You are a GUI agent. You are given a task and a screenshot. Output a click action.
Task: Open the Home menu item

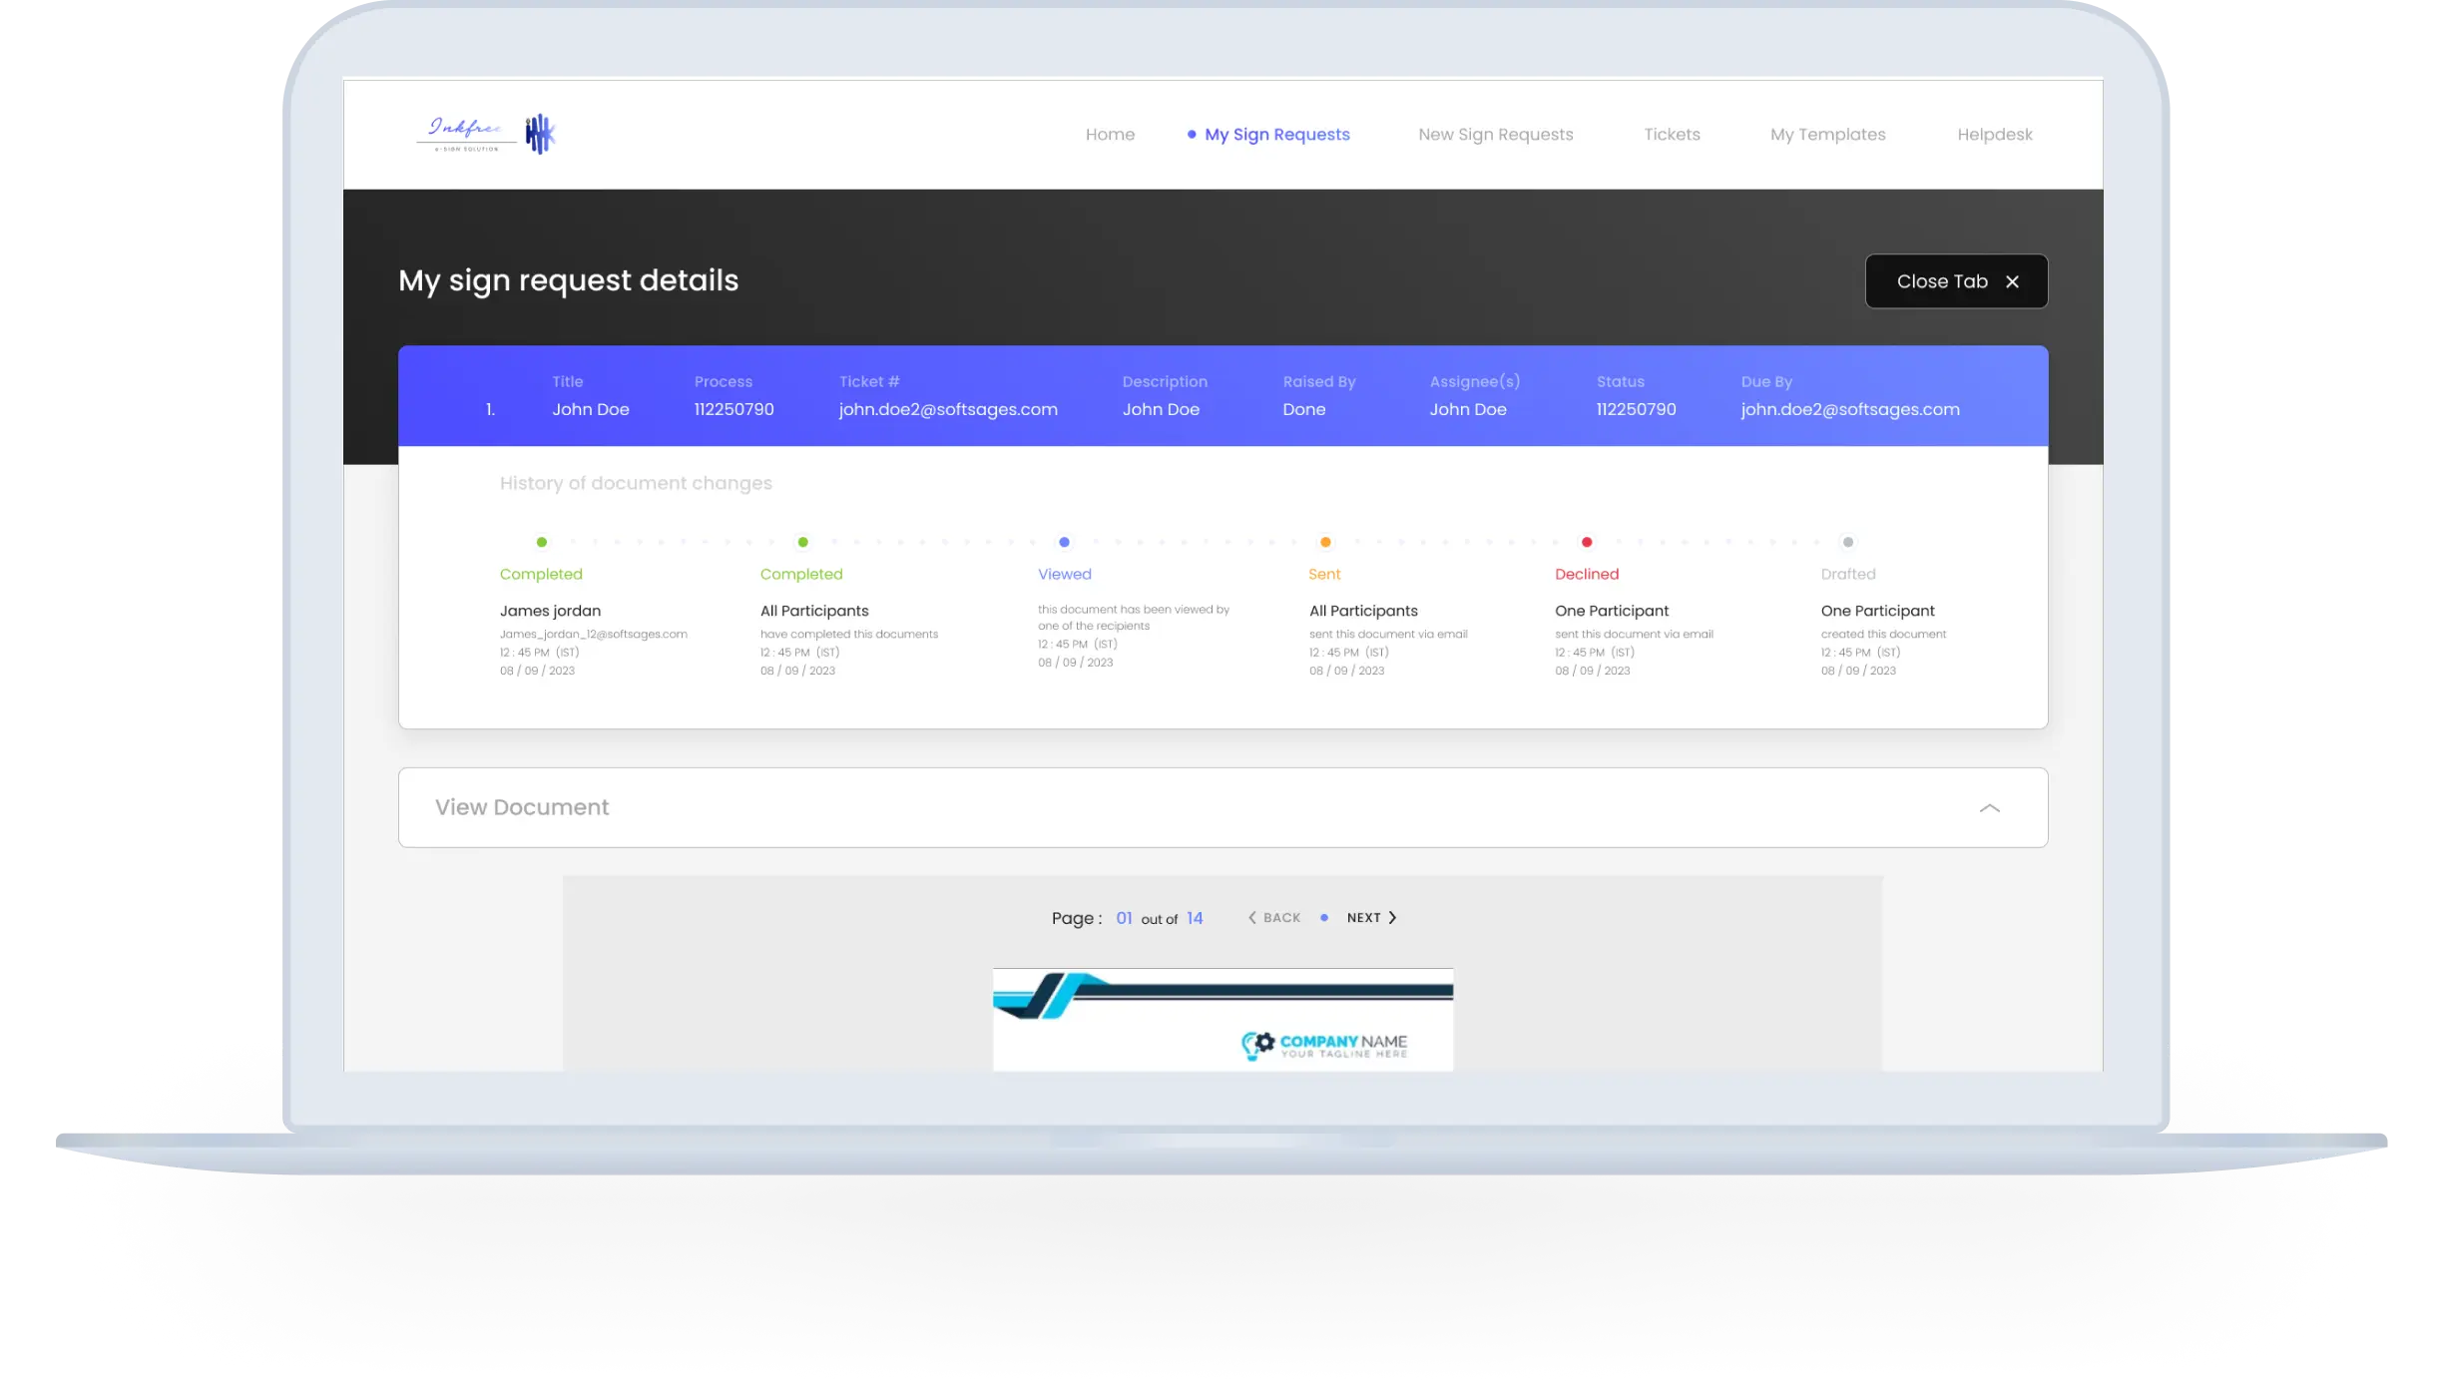1110,135
